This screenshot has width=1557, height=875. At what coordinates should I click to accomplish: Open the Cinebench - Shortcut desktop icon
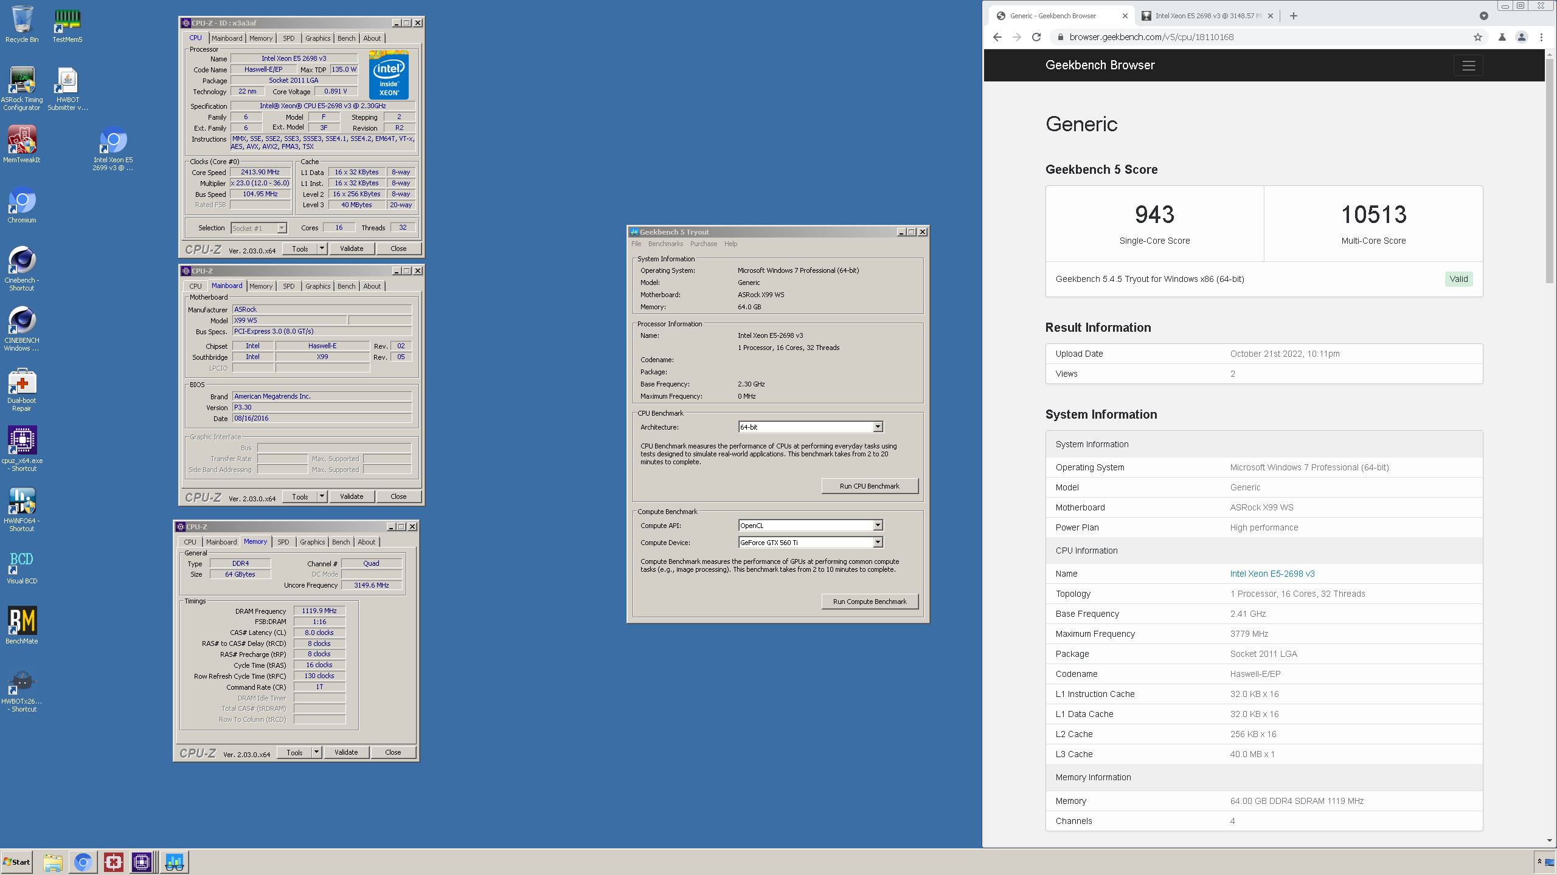pos(22,269)
